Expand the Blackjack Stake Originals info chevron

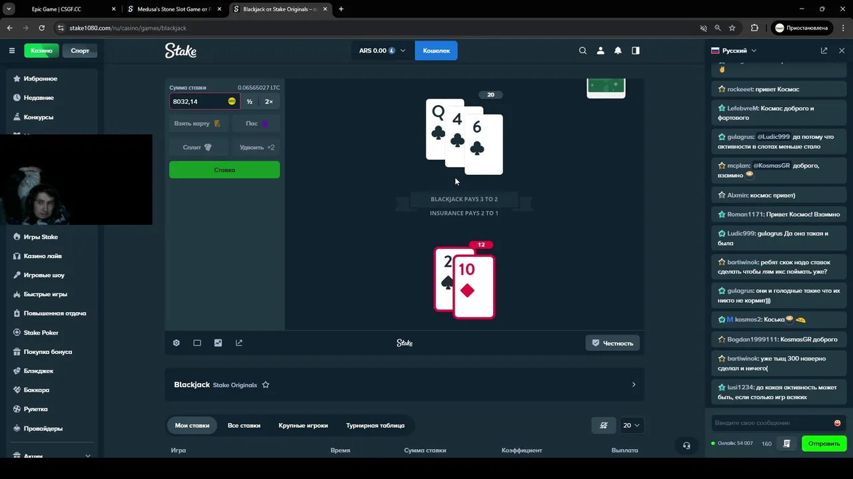click(634, 385)
